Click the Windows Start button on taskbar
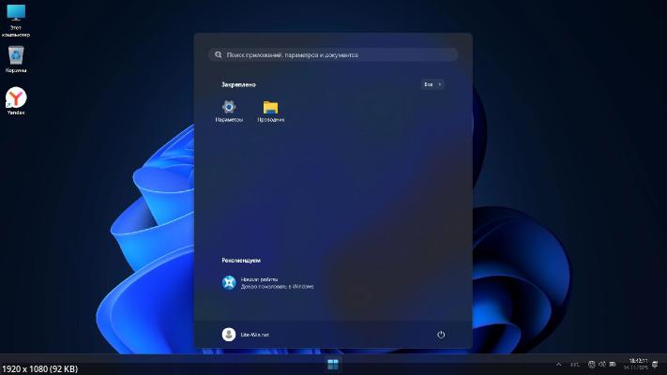The image size is (667, 375). (x=333, y=364)
